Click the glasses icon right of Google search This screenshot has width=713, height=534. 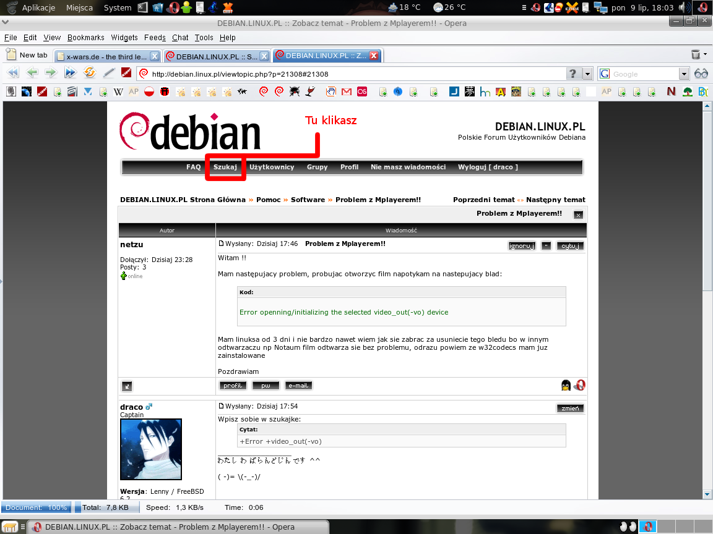click(x=701, y=74)
